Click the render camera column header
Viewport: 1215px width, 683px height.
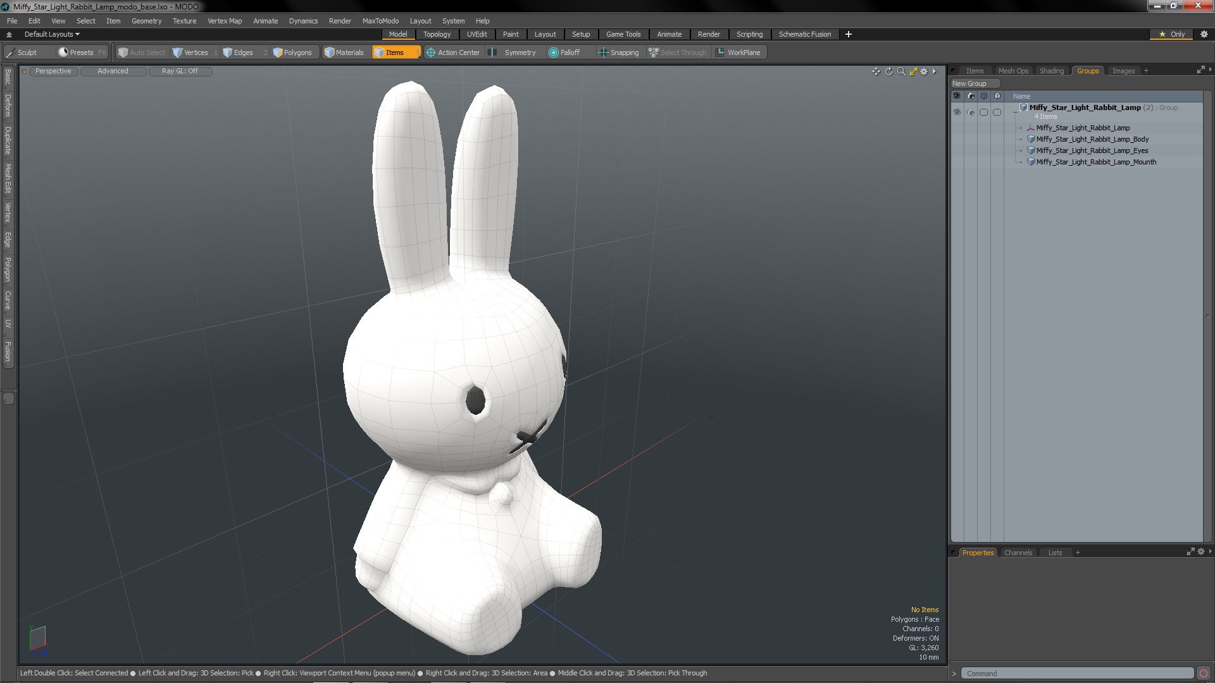tap(971, 96)
